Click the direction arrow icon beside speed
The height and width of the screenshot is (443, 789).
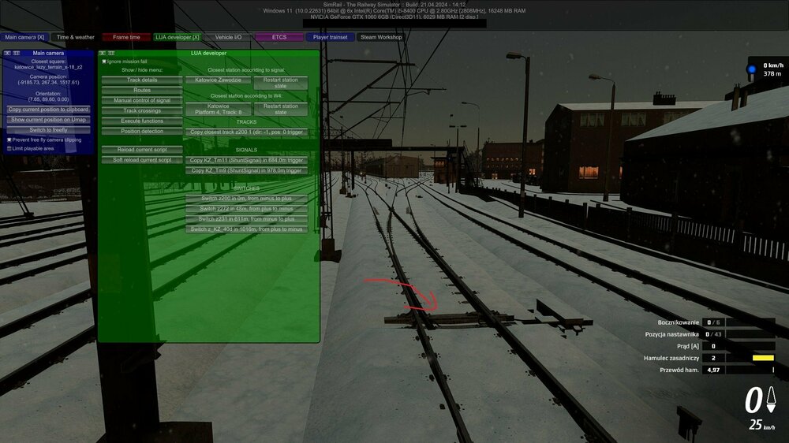tap(770, 400)
